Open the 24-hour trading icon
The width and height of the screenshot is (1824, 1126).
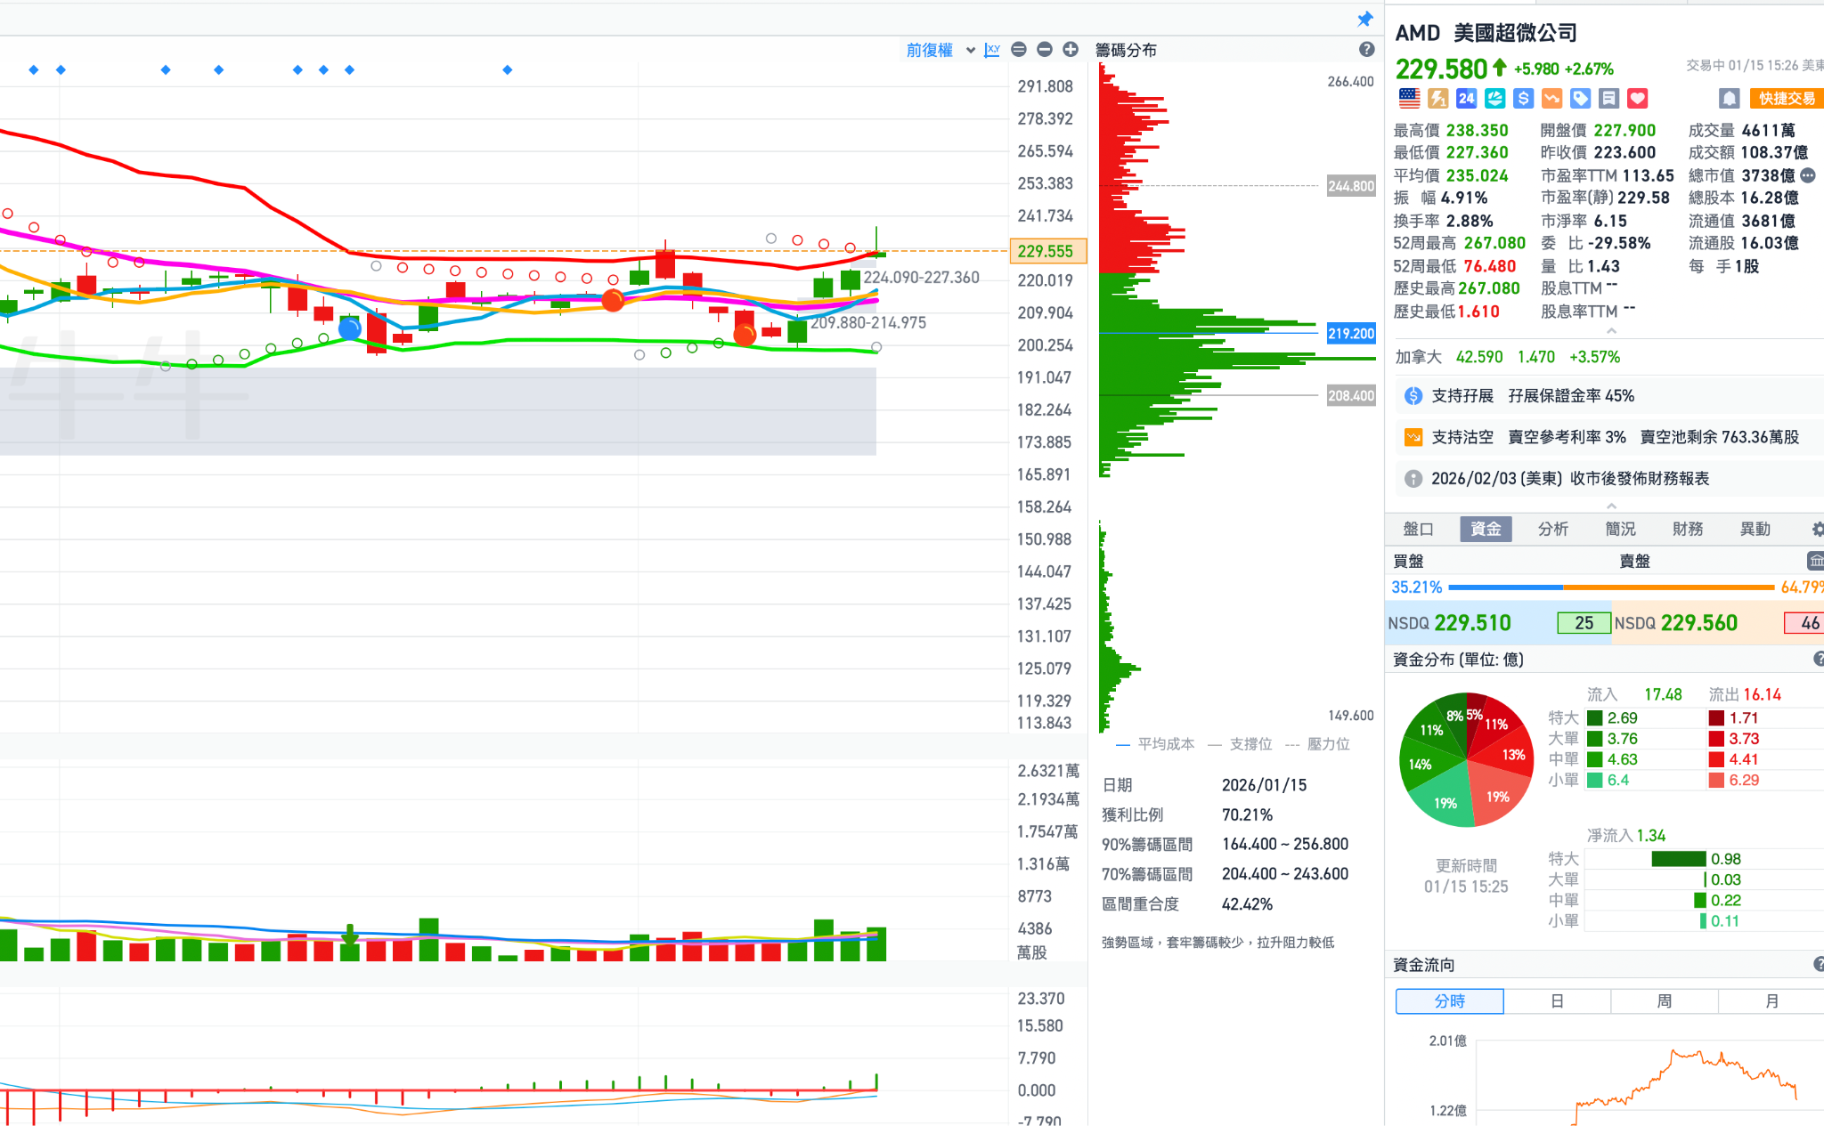(1466, 98)
